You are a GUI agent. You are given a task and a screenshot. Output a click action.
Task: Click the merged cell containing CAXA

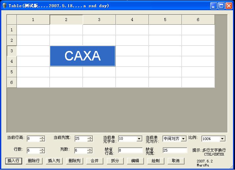point(83,56)
